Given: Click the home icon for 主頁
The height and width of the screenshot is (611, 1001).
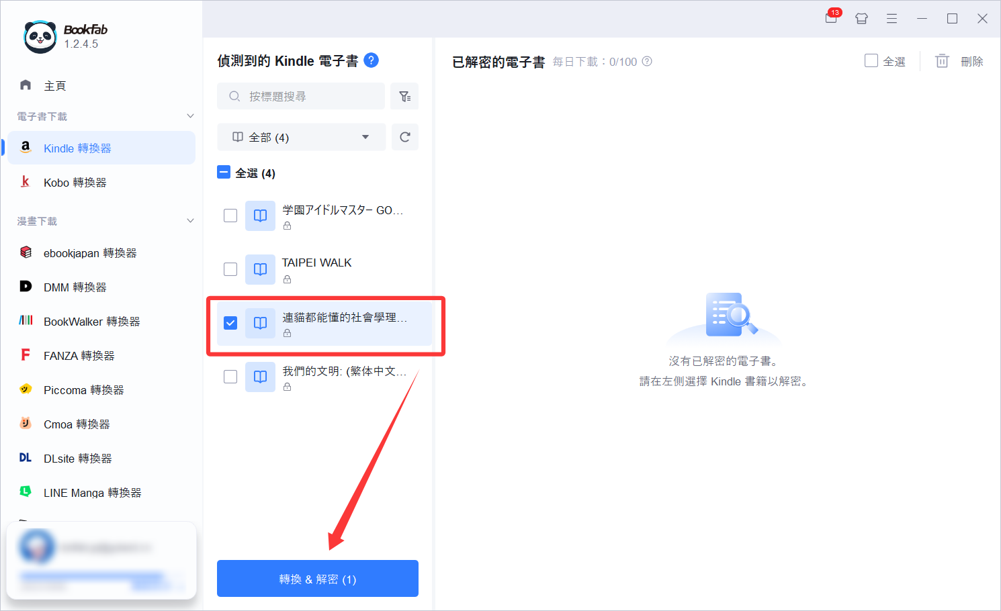Looking at the screenshot, I should [x=26, y=85].
